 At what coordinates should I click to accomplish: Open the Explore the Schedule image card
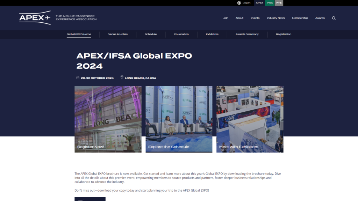click(x=179, y=119)
